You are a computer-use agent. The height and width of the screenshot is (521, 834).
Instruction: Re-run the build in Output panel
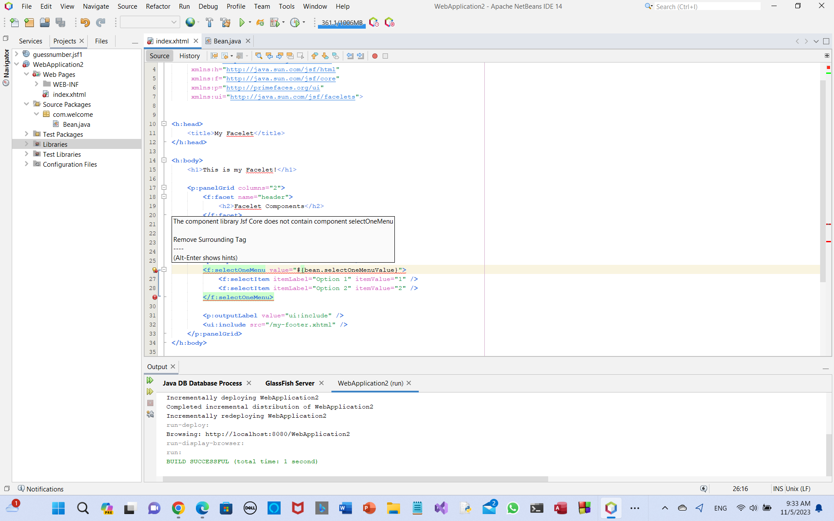[150, 380]
